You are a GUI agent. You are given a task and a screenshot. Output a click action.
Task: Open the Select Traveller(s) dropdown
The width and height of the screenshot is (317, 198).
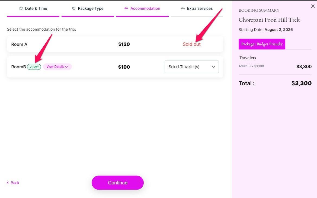point(191,67)
